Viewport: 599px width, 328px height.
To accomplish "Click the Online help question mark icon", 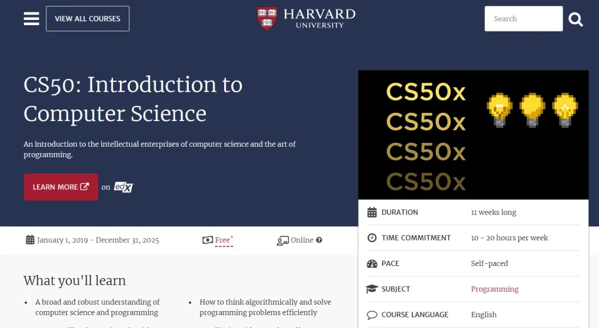I will coord(319,240).
